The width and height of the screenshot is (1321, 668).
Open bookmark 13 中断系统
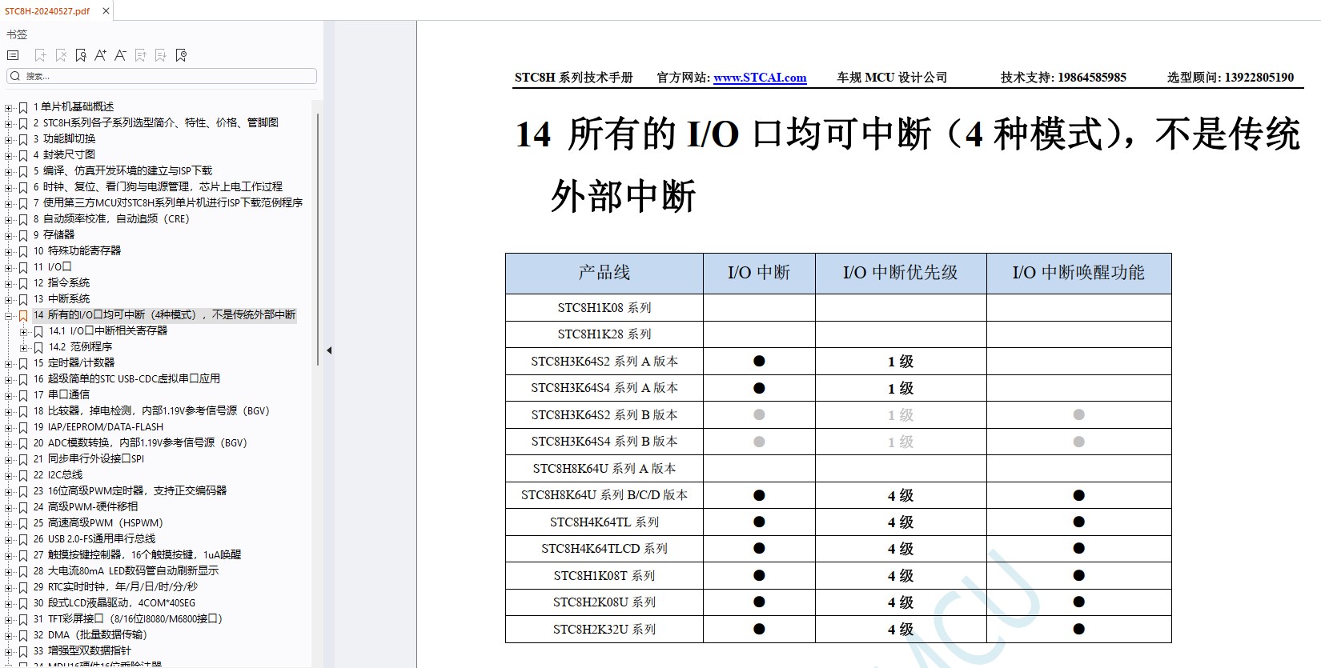pyautogui.click(x=61, y=298)
